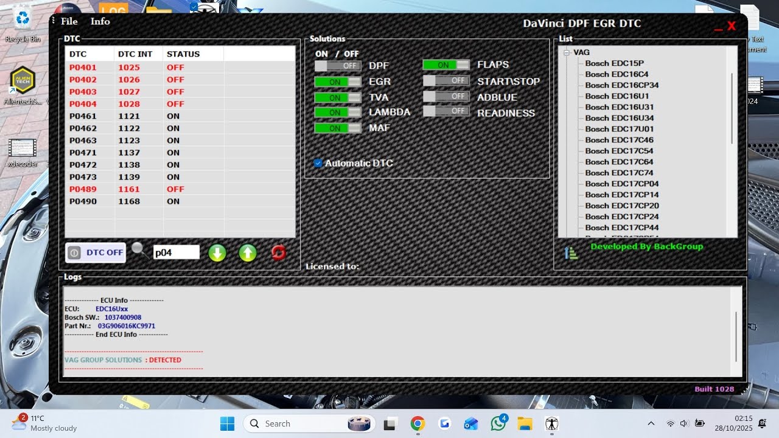Screen dimensions: 779x438
Task: Select Bosch EDC17U01 entry
Action: click(619, 129)
